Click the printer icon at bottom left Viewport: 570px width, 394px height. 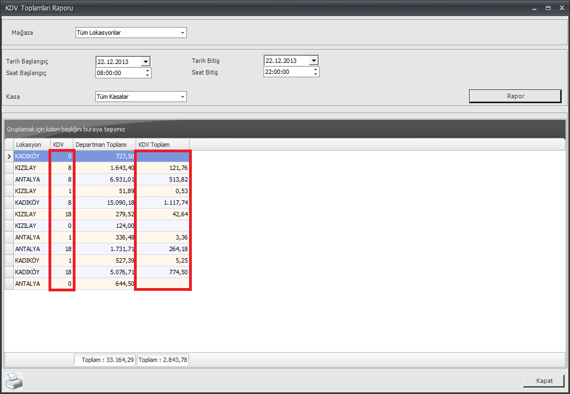click(x=15, y=381)
